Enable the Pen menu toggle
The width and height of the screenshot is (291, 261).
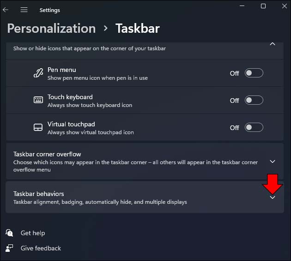pyautogui.click(x=254, y=73)
